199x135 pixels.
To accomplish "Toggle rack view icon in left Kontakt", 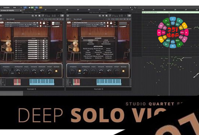I will tap(39, 16).
